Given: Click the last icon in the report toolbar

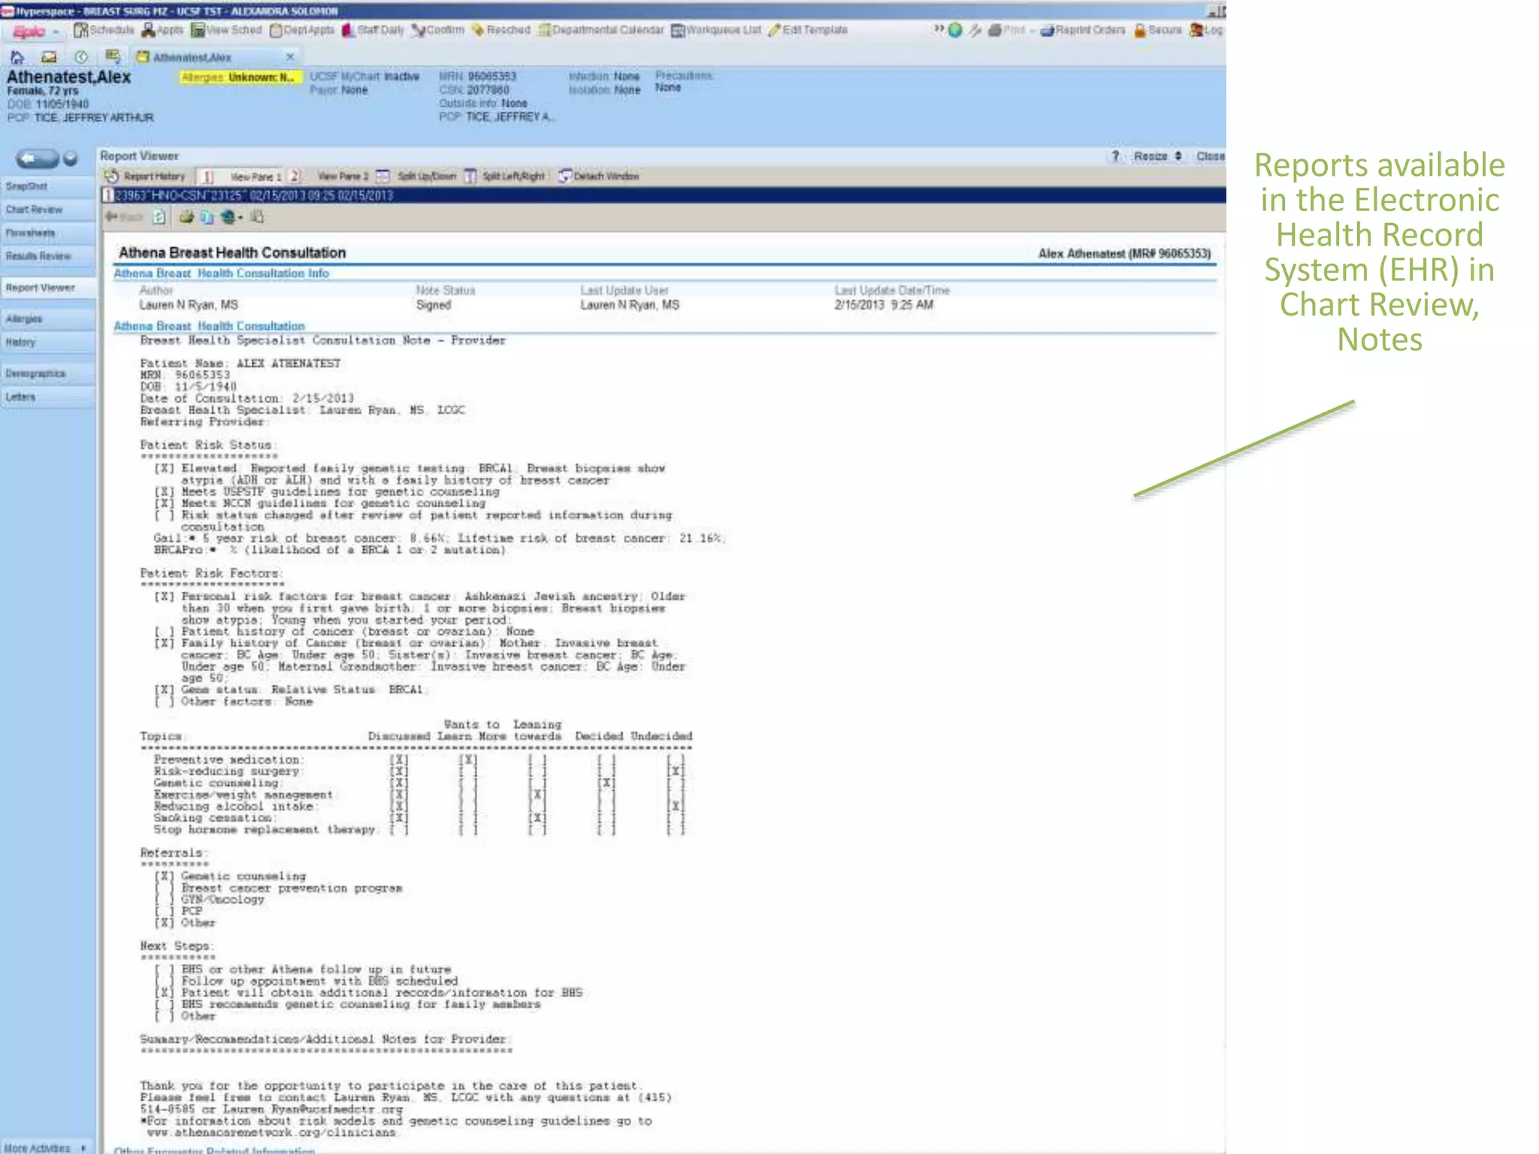Looking at the screenshot, I should (258, 217).
